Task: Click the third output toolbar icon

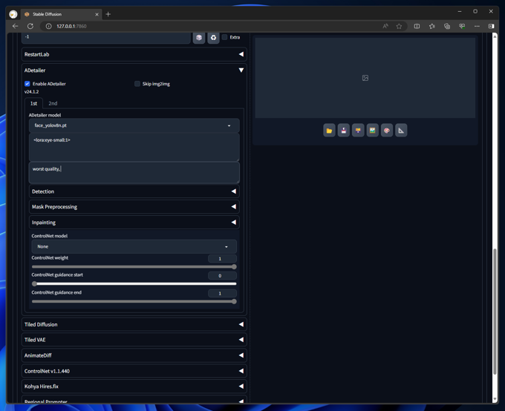Action: (358, 131)
